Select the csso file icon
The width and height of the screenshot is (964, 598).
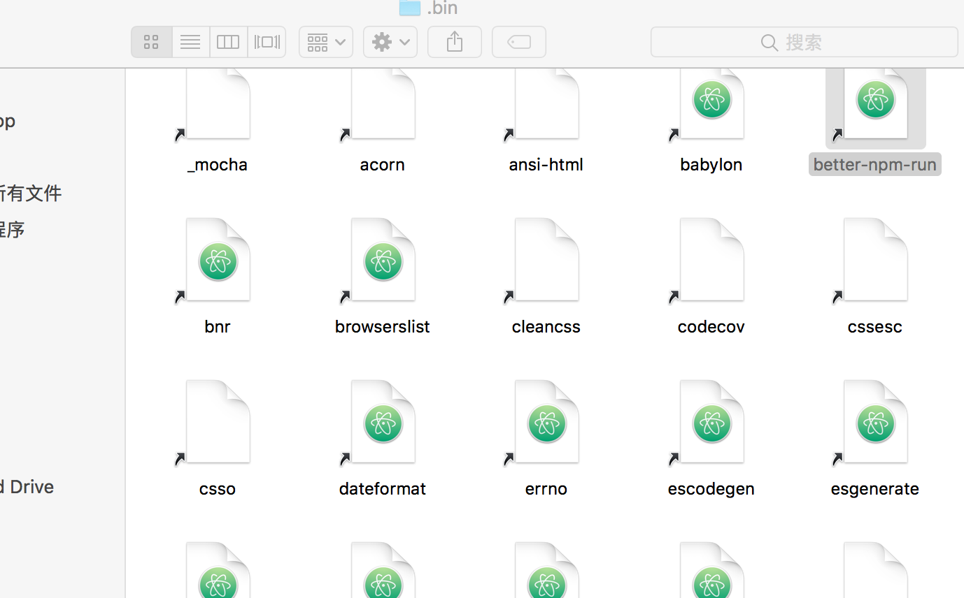pos(218,424)
